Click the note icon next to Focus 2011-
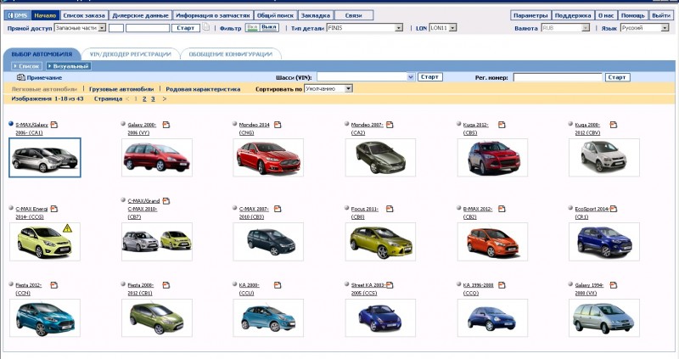This screenshot has height=359, width=679. tap(391, 208)
